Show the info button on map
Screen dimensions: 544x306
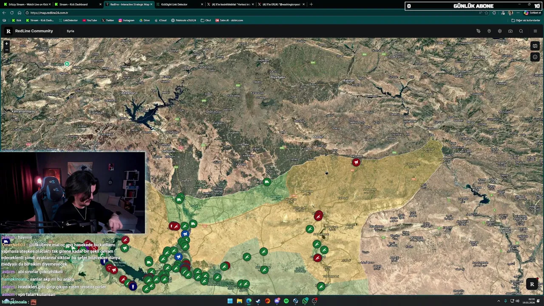(535, 57)
